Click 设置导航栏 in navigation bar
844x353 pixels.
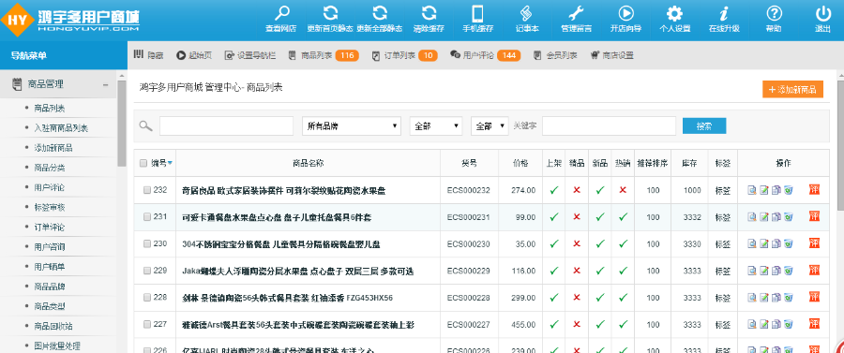pos(250,55)
